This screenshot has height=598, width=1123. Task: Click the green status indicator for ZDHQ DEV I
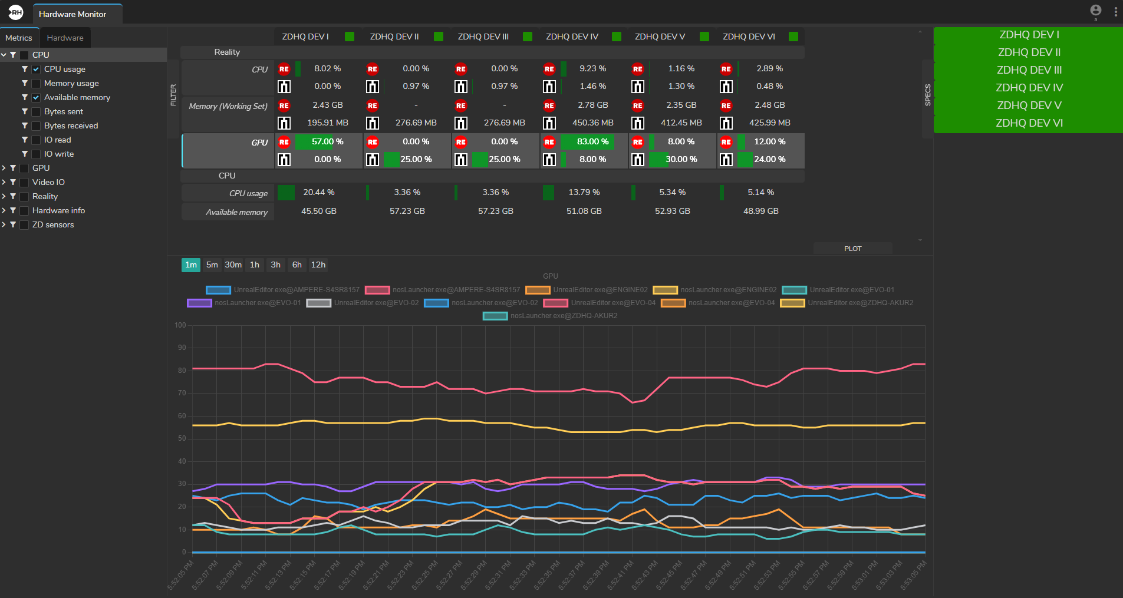coord(350,37)
